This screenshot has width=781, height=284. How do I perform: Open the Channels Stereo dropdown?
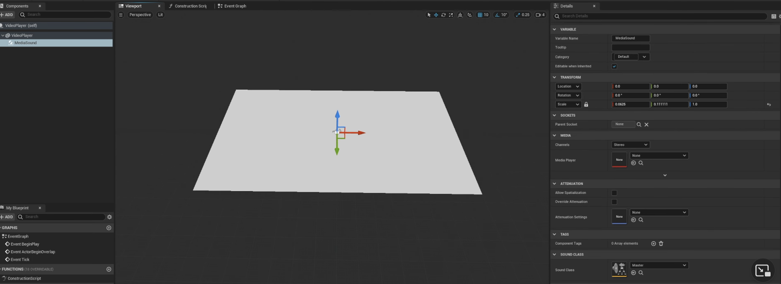[630, 145]
